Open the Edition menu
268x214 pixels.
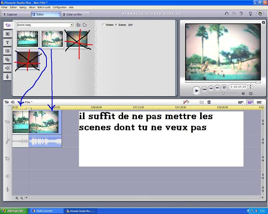click(x=13, y=8)
